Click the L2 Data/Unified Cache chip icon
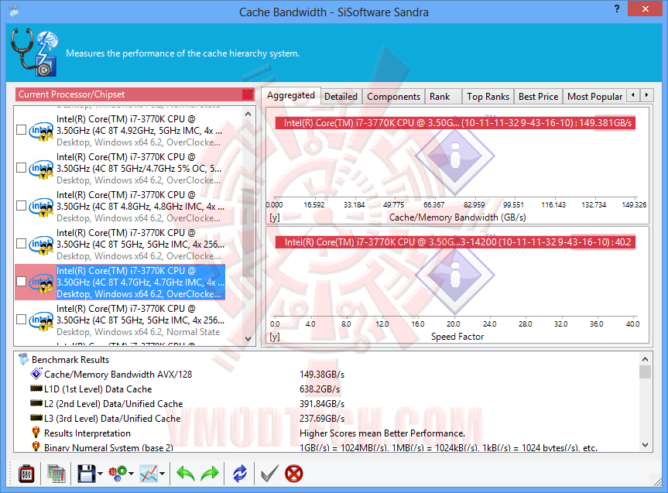 (36, 403)
